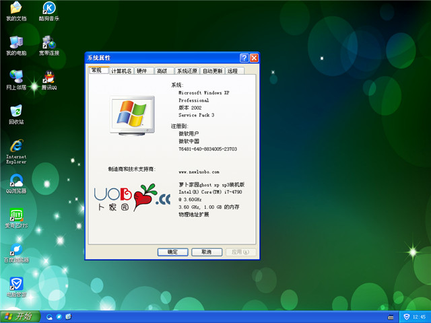Image resolution: width=431 pixels, height=323 pixels.
Task: Click the 取消 button
Action: pyautogui.click(x=207, y=252)
